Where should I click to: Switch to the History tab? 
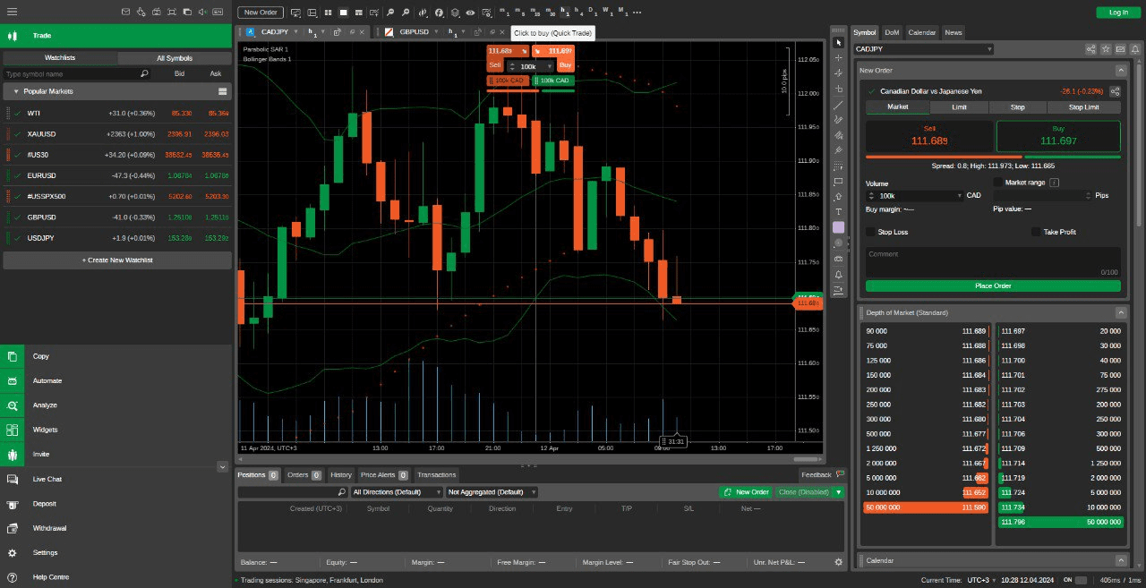pyautogui.click(x=340, y=474)
